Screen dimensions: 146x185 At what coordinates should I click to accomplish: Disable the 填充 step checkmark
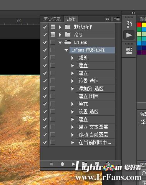coord(45,104)
